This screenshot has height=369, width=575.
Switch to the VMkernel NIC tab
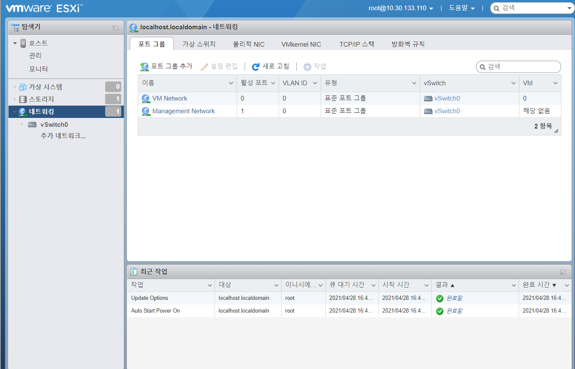pos(301,44)
